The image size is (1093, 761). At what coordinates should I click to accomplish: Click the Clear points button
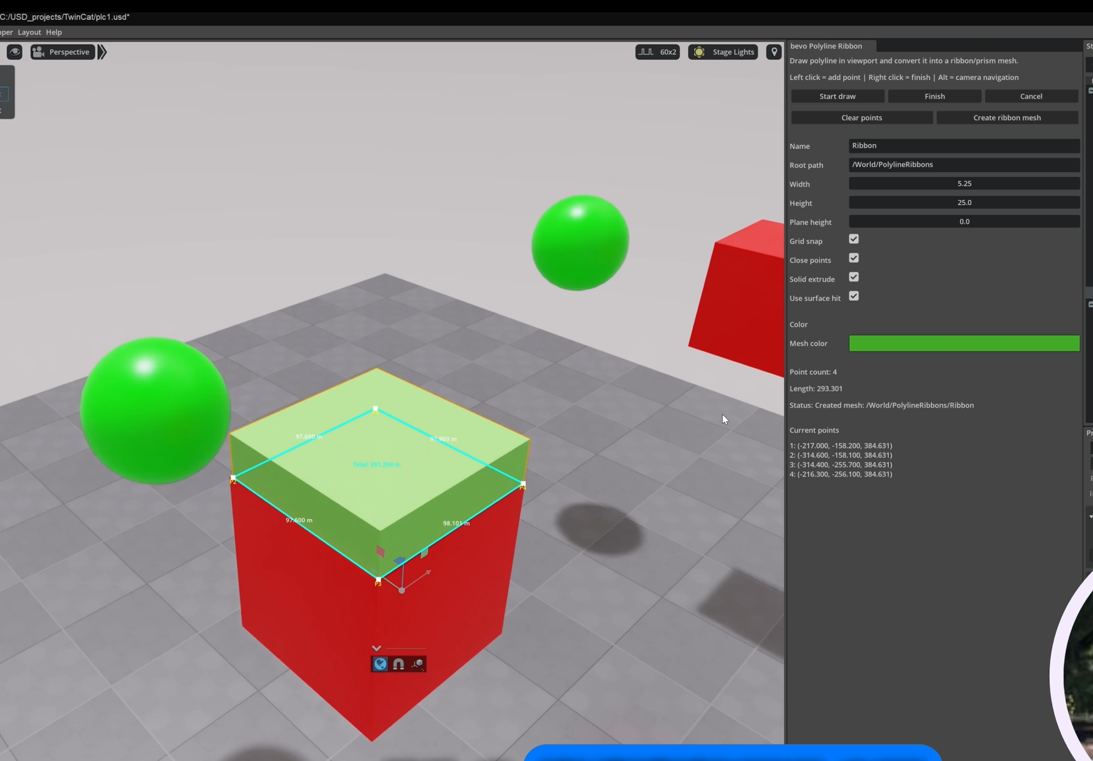[x=861, y=118]
